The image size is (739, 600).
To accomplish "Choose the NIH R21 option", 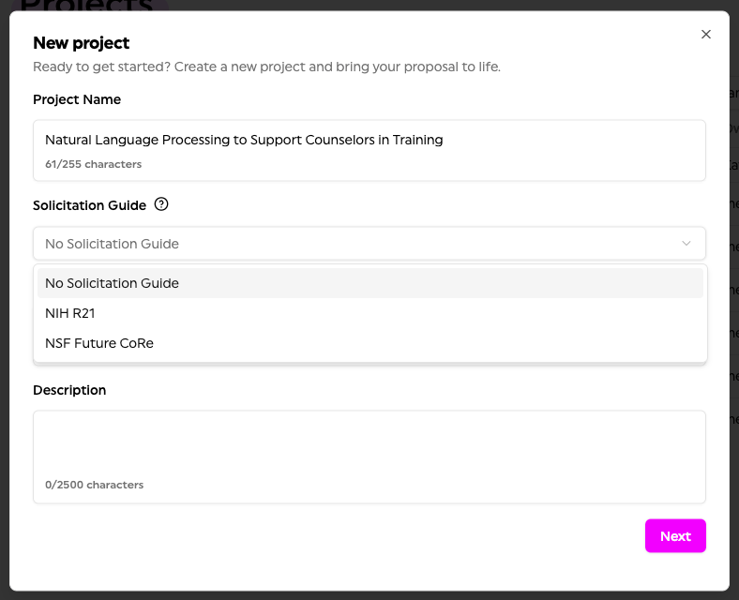I will 70,313.
